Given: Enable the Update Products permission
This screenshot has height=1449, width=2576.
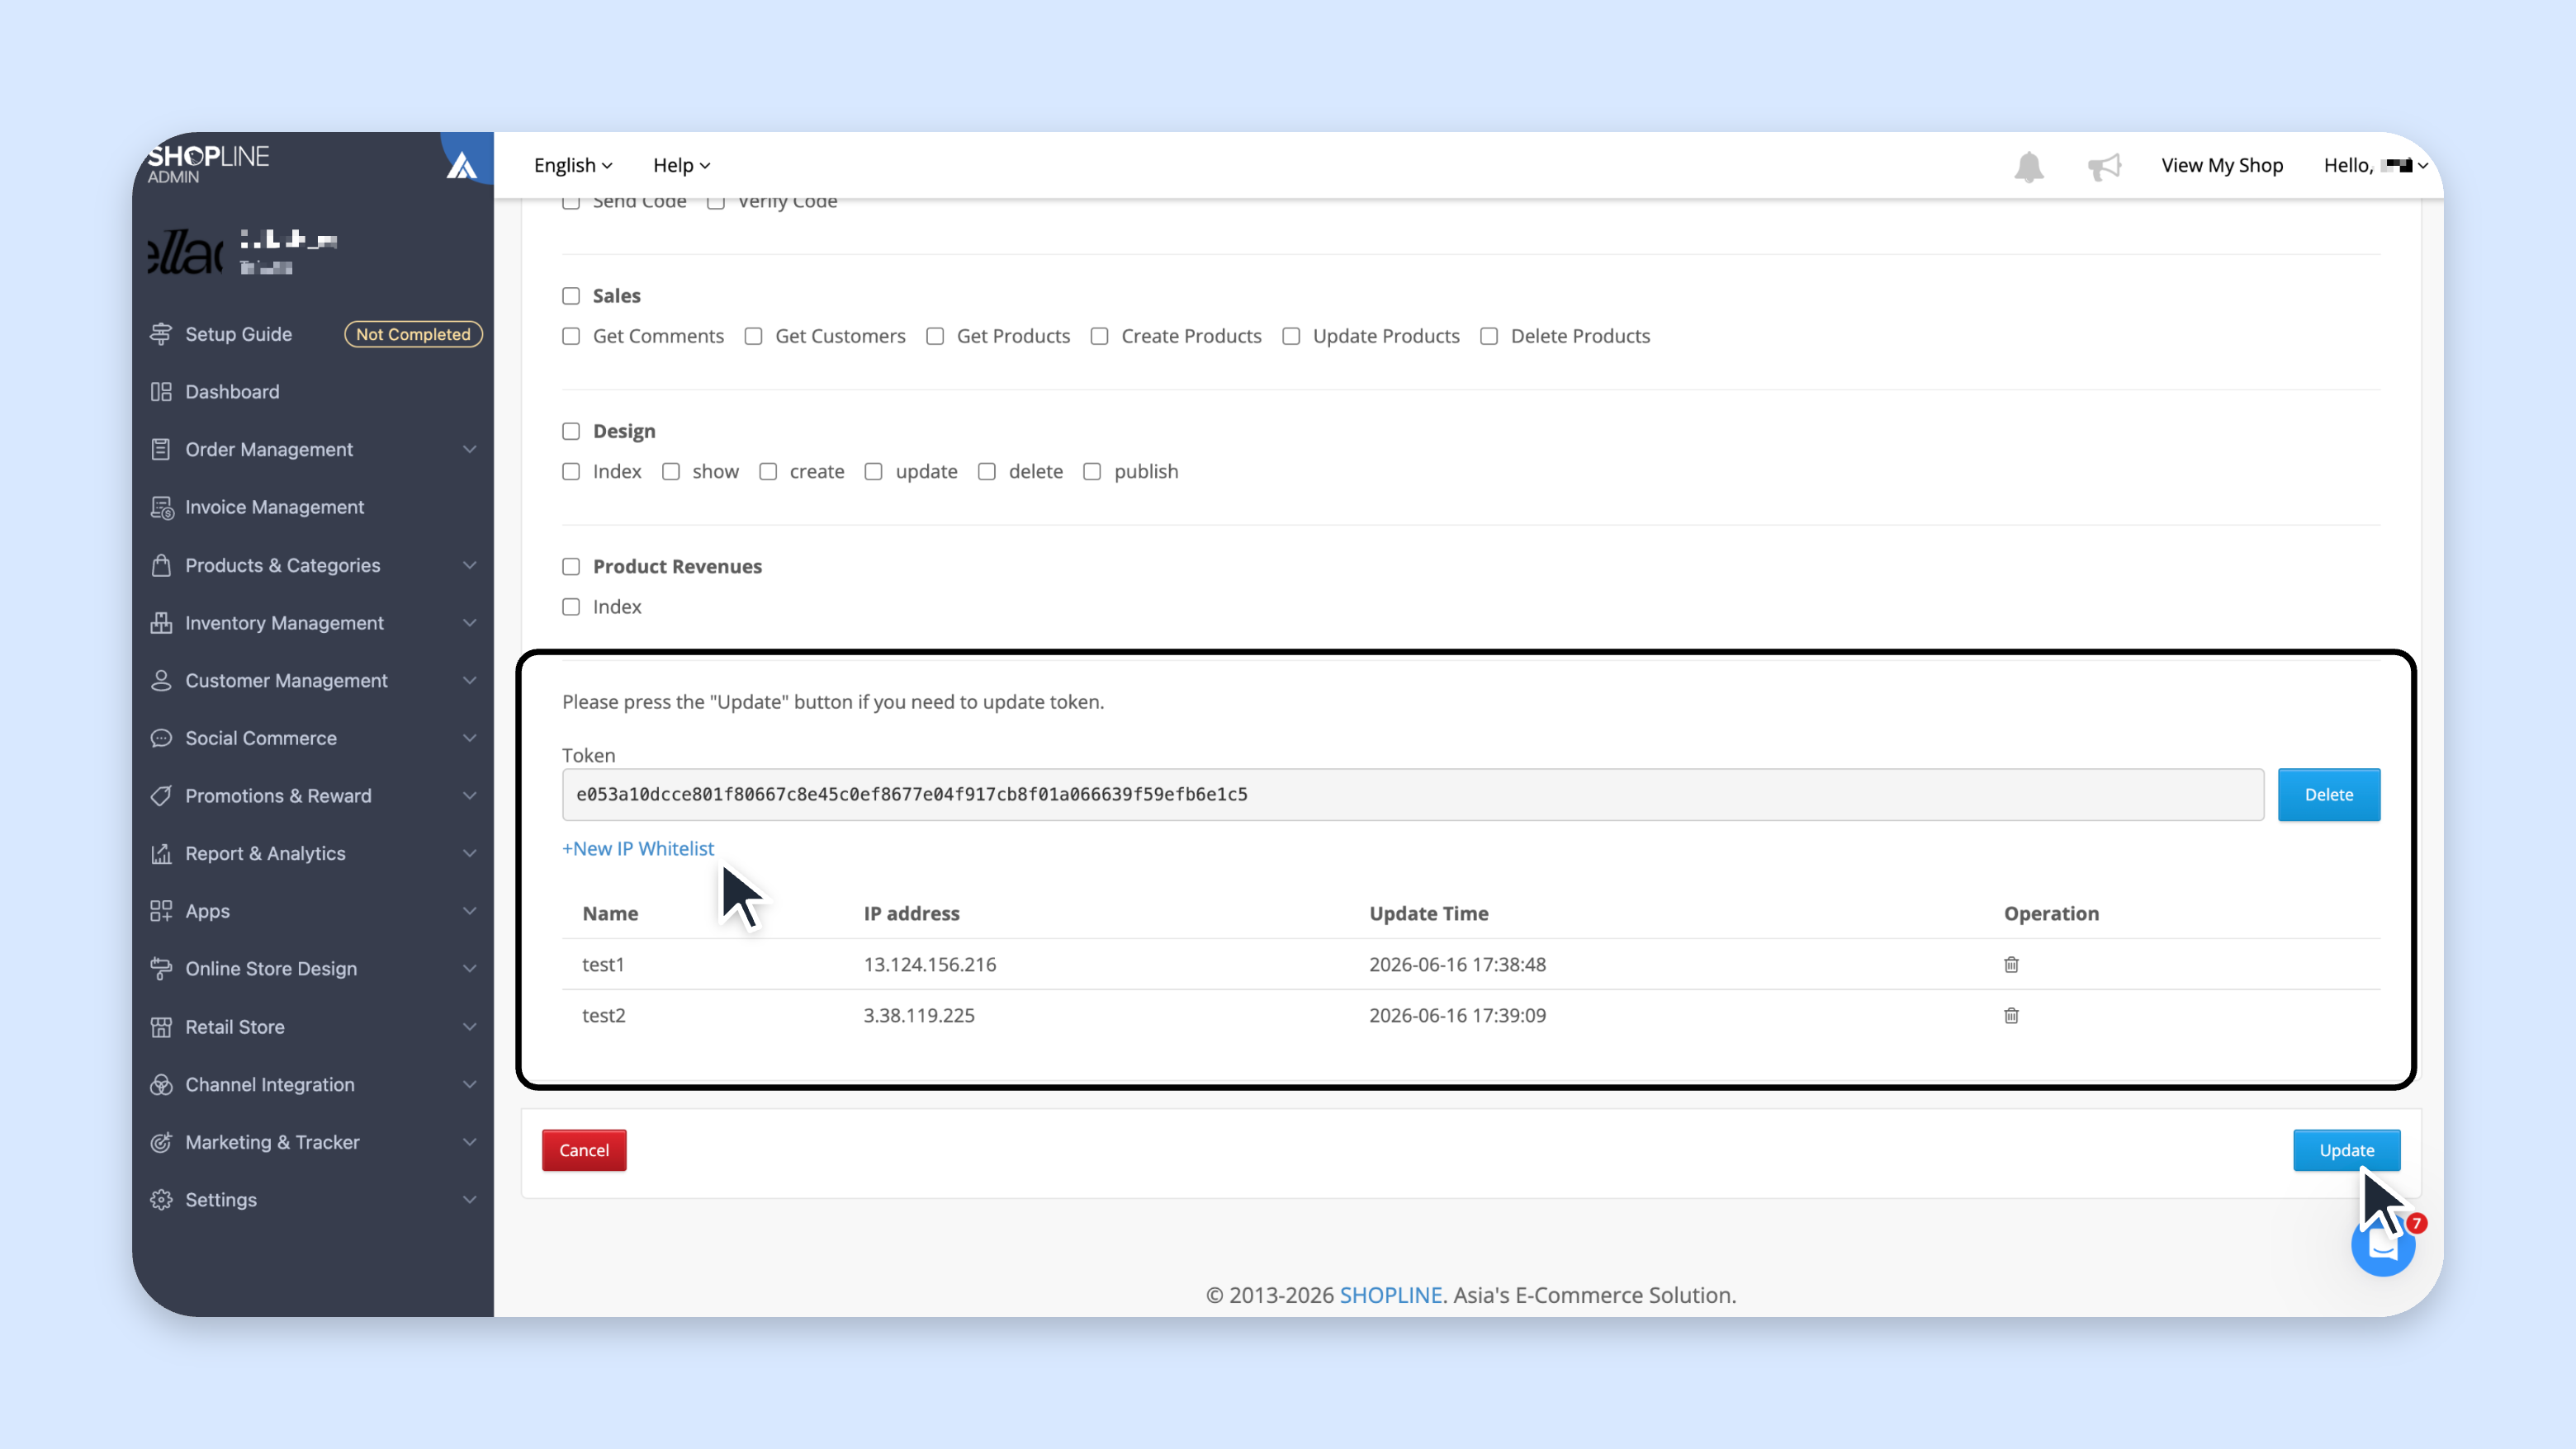Looking at the screenshot, I should [x=1291, y=336].
